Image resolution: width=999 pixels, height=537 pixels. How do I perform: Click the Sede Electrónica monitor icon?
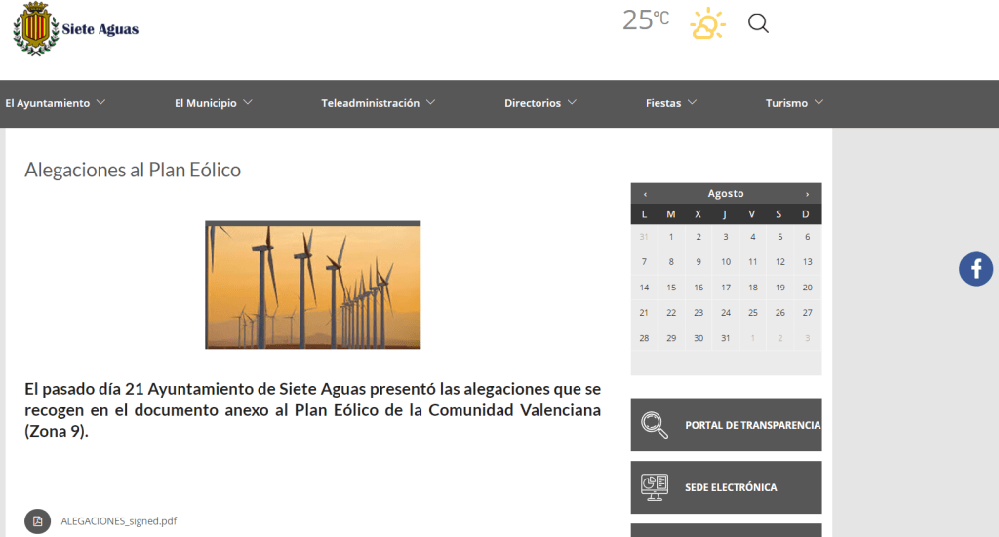[654, 487]
